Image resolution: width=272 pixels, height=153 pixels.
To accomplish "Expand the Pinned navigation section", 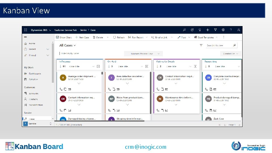I will [x=48, y=55].
